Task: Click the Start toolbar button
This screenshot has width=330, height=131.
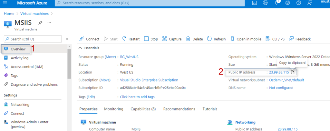Action: [111, 39]
